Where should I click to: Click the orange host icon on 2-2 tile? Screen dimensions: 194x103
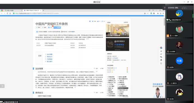point(168,36)
